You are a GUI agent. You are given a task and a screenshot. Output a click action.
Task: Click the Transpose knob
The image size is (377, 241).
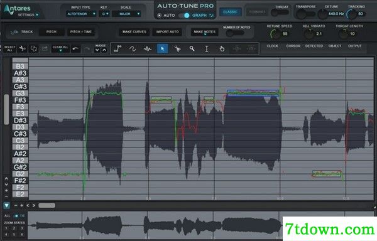(x=301, y=14)
